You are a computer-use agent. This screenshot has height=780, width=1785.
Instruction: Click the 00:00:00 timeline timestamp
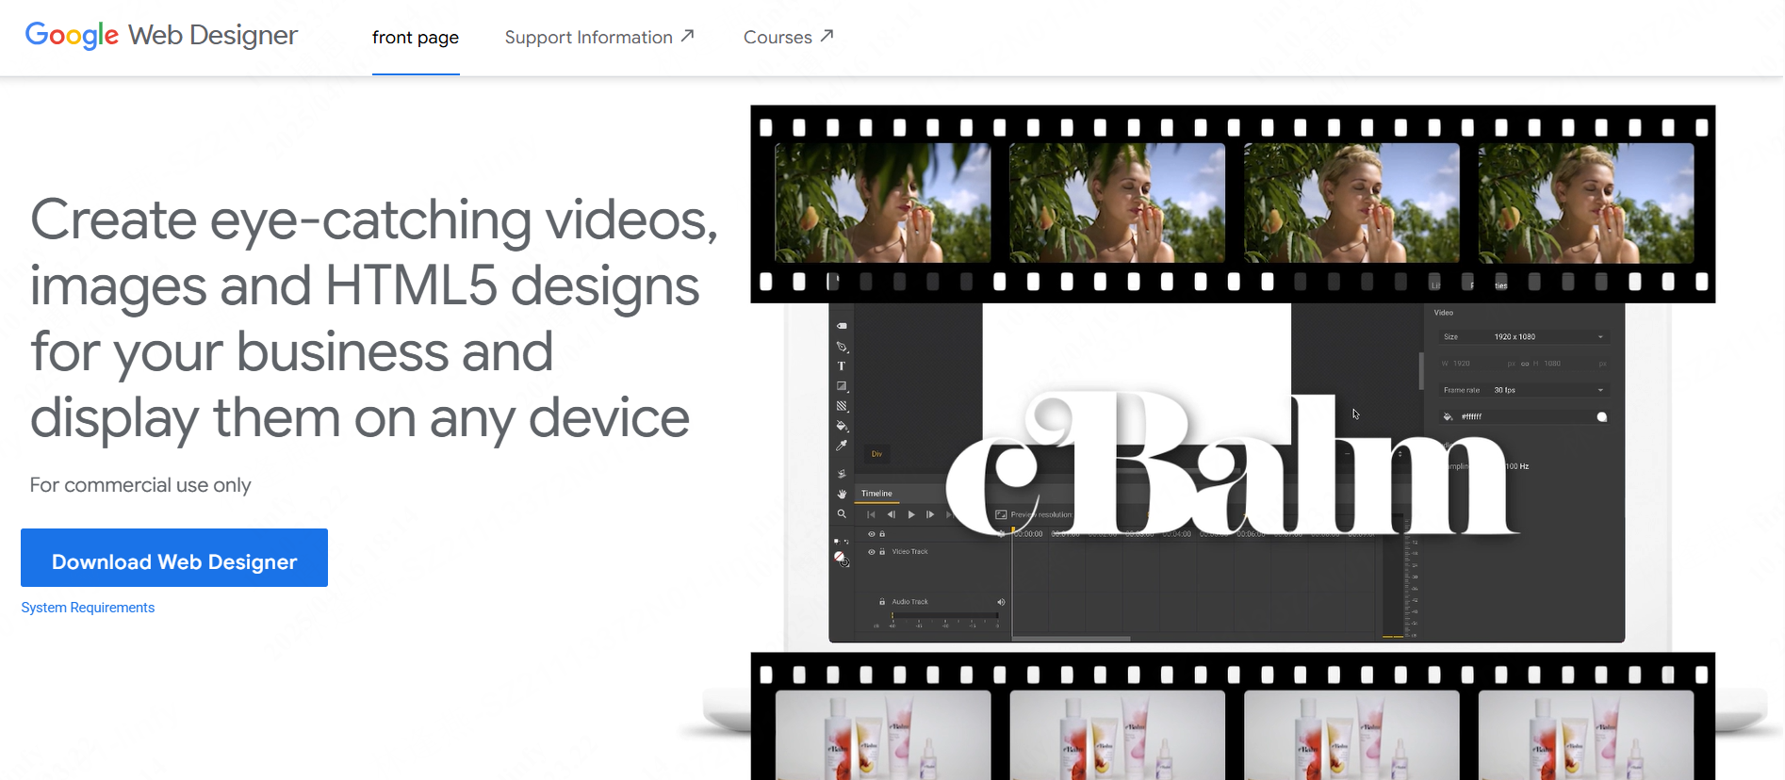[x=1028, y=534]
